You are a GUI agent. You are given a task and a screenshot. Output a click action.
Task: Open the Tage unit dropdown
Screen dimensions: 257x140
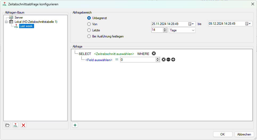[x=193, y=30]
